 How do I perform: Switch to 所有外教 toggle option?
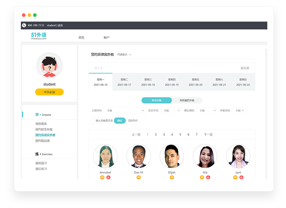tap(156, 100)
